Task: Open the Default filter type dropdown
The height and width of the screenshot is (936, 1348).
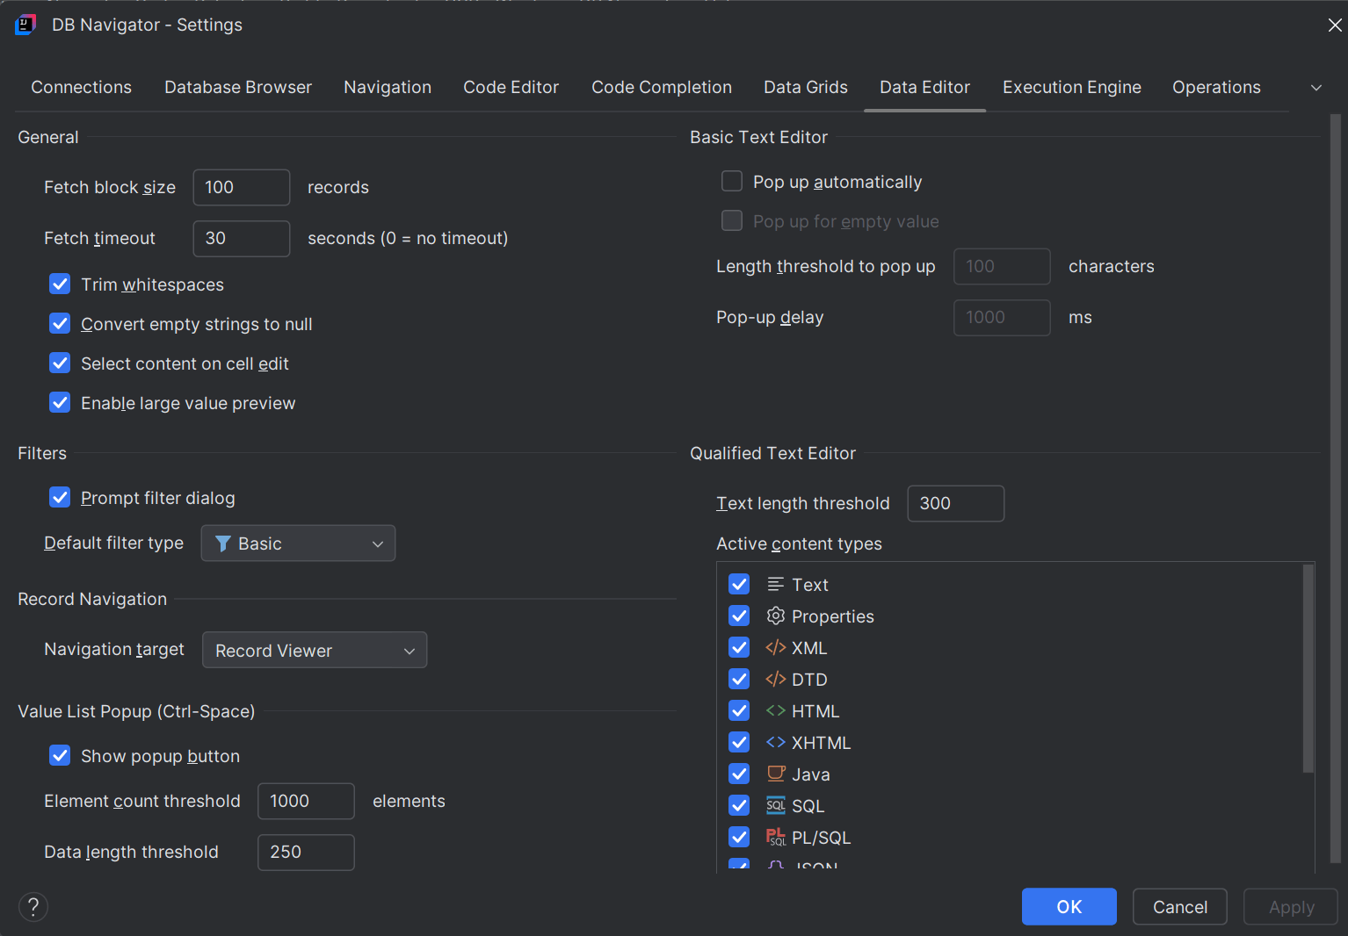Action: pyautogui.click(x=298, y=543)
